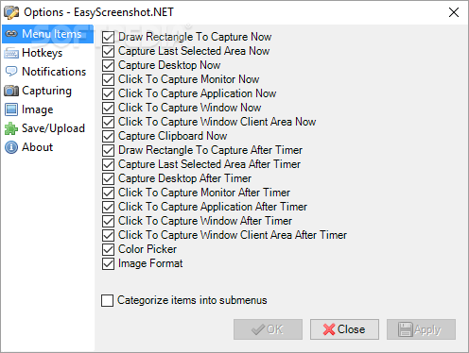Disable Capture Clipboard Now checkbox

pyautogui.click(x=108, y=136)
